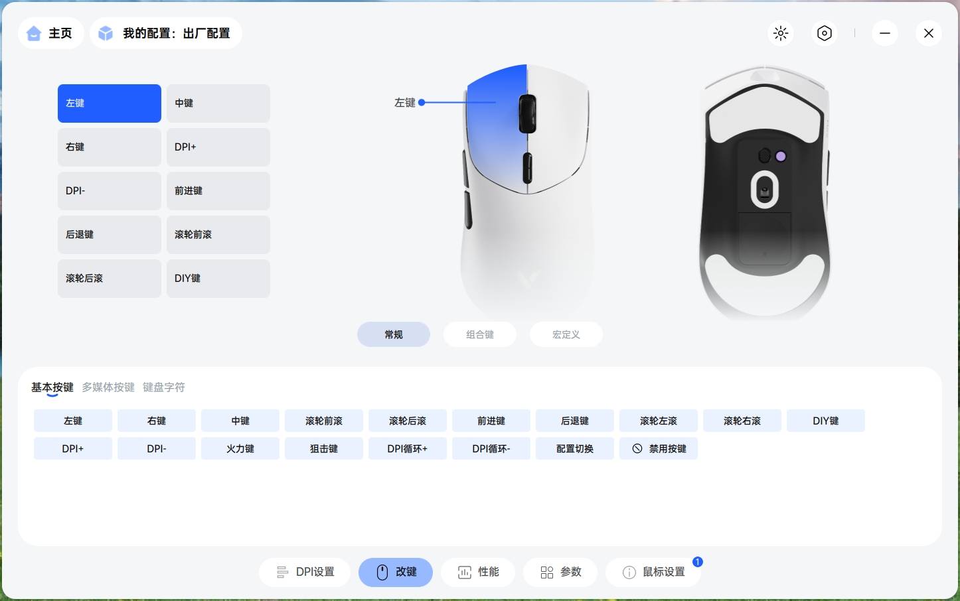This screenshot has width=960, height=601.
Task: Open settings via the hexagon icon
Action: [x=824, y=33]
